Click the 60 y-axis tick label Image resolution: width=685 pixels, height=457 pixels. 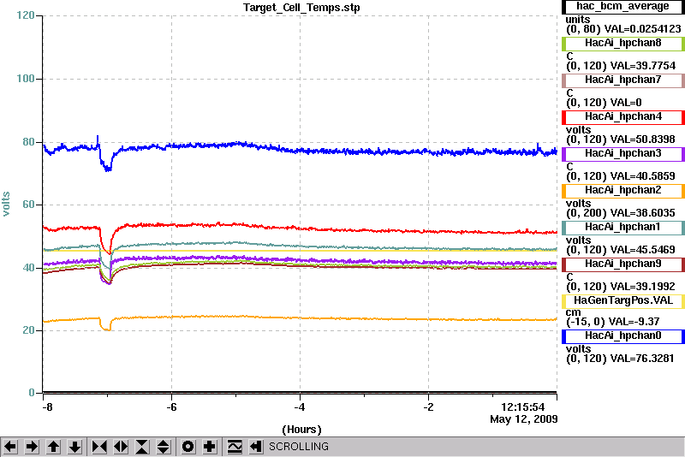coord(28,205)
